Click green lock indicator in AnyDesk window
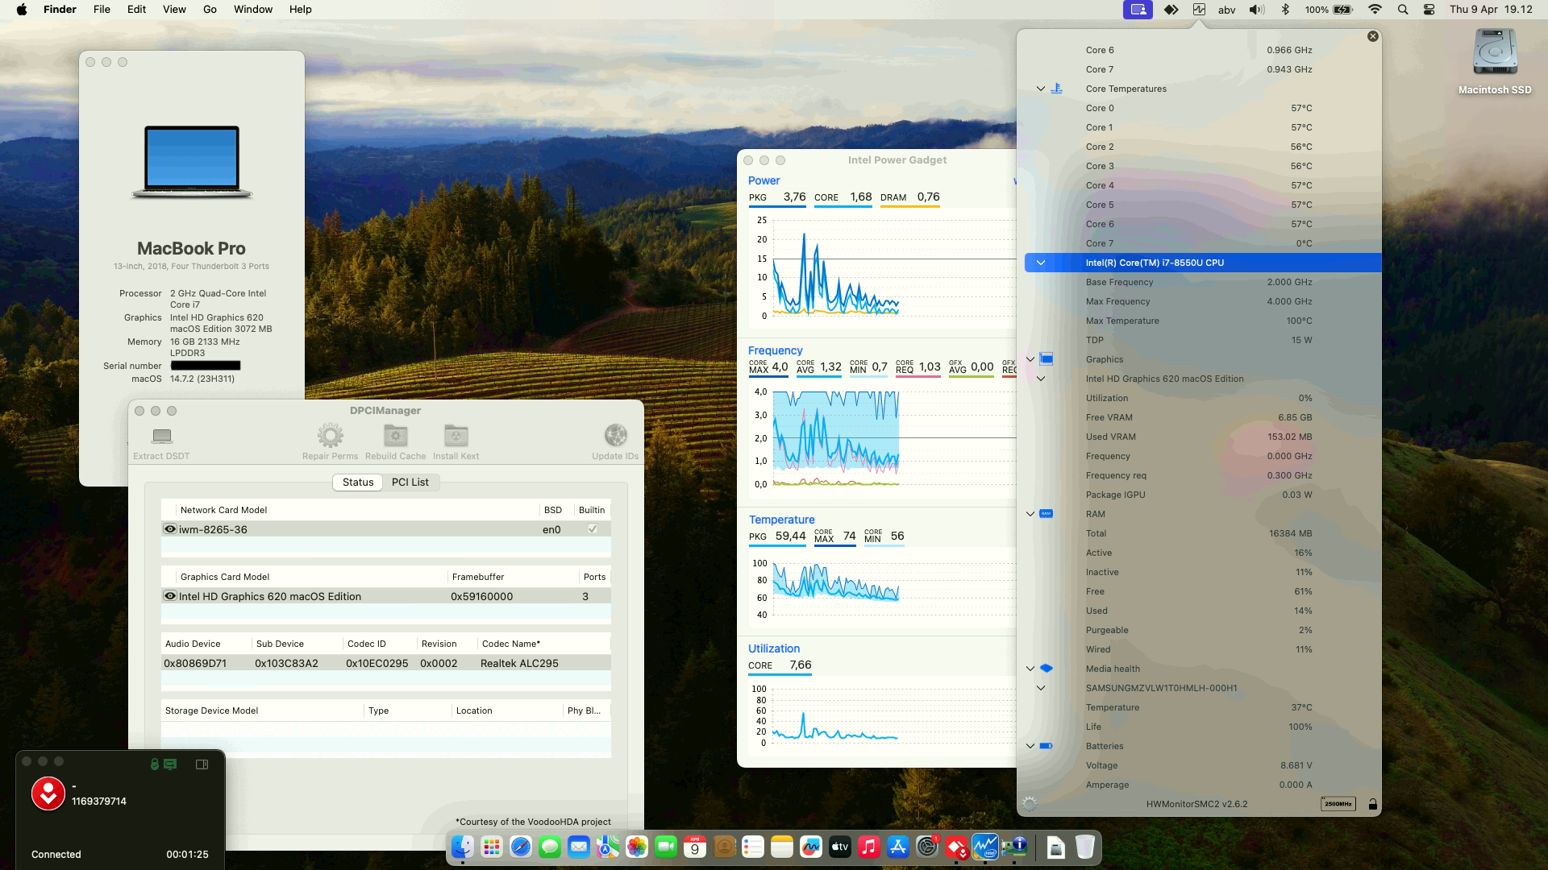 (x=154, y=764)
